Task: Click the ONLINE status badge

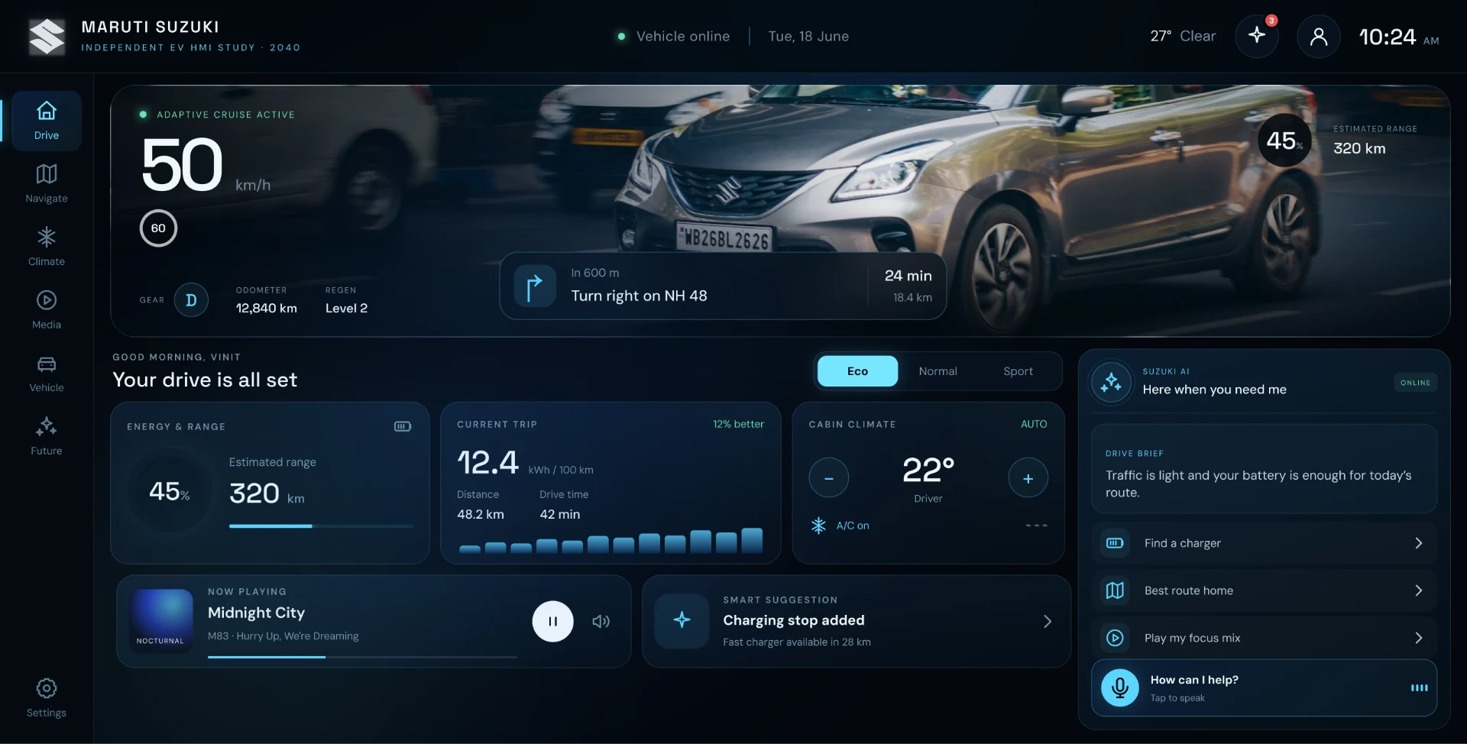Action: pyautogui.click(x=1415, y=383)
